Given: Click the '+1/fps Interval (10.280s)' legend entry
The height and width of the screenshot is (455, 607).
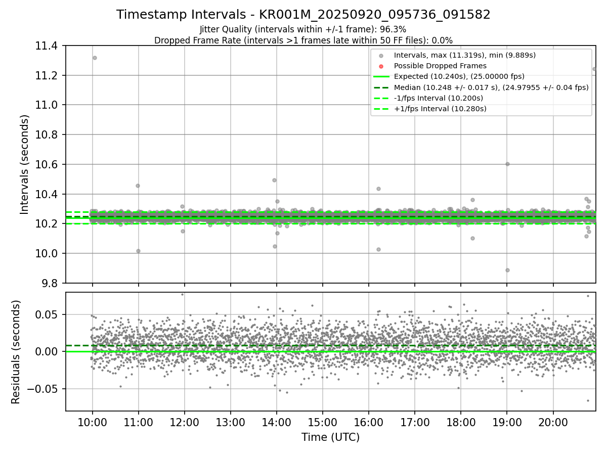Looking at the screenshot, I should point(440,109).
